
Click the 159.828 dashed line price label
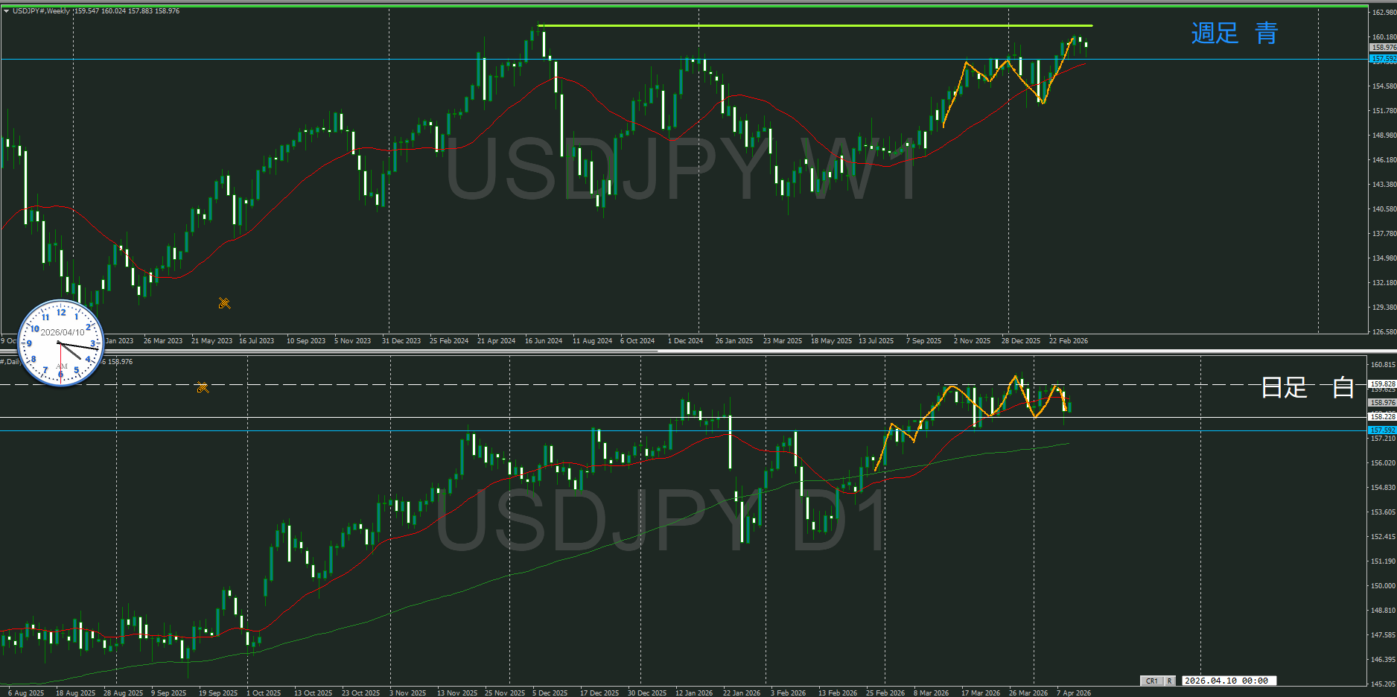coord(1383,384)
